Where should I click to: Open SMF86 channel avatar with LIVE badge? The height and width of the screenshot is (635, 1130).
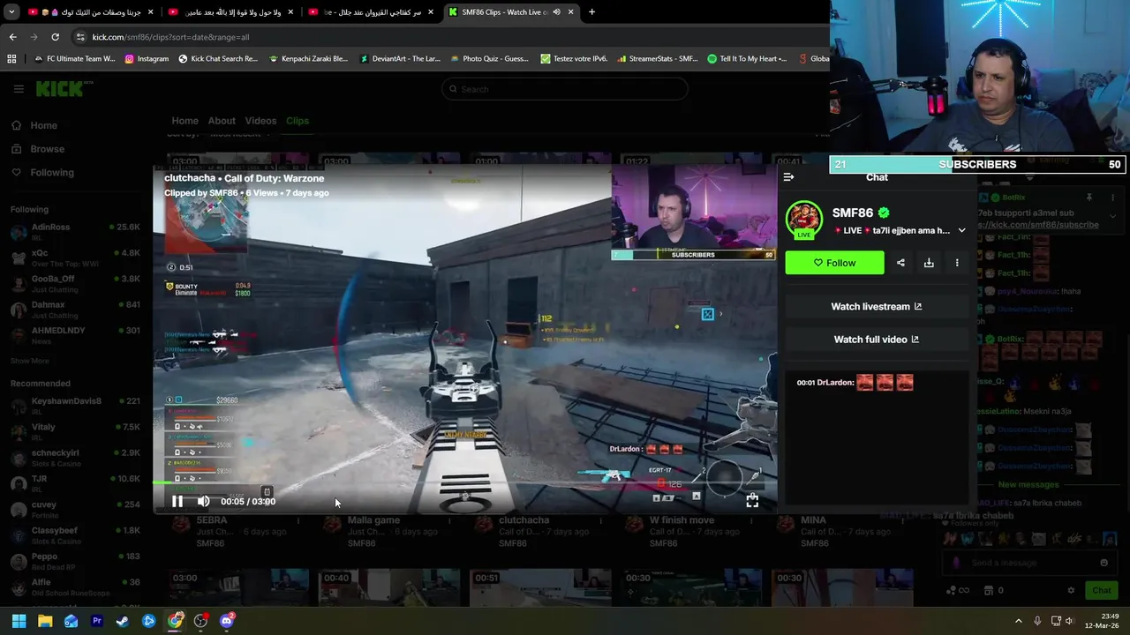(803, 220)
